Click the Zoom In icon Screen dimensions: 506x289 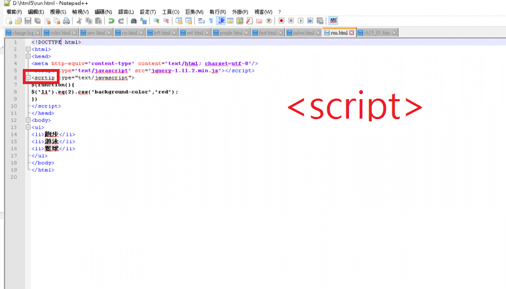[x=156, y=21]
